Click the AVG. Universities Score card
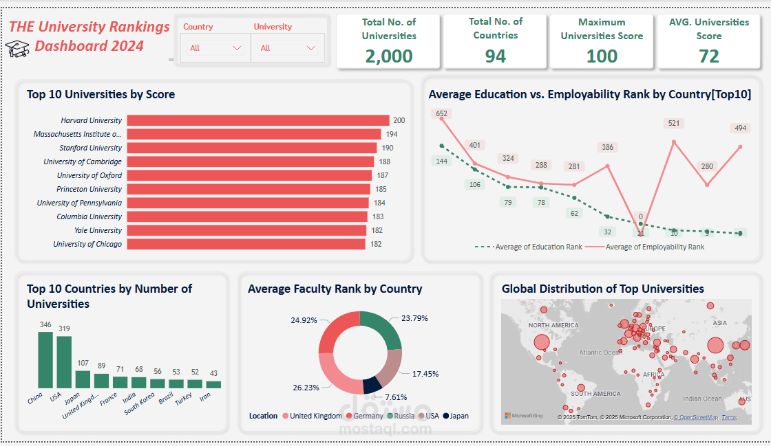 (708, 41)
